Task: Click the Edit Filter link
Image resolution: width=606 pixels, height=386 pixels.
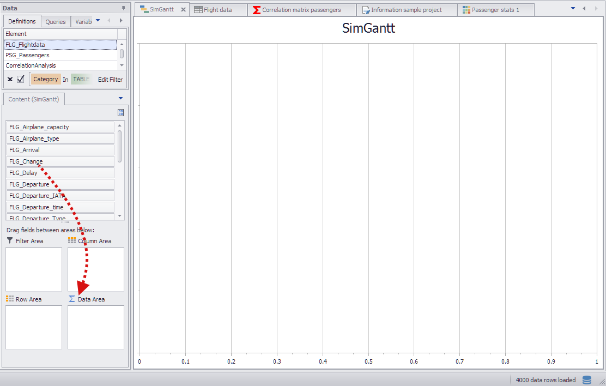Action: (110, 79)
